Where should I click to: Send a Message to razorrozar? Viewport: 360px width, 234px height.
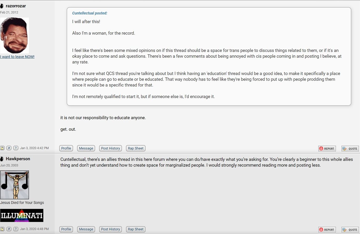tap(86, 148)
